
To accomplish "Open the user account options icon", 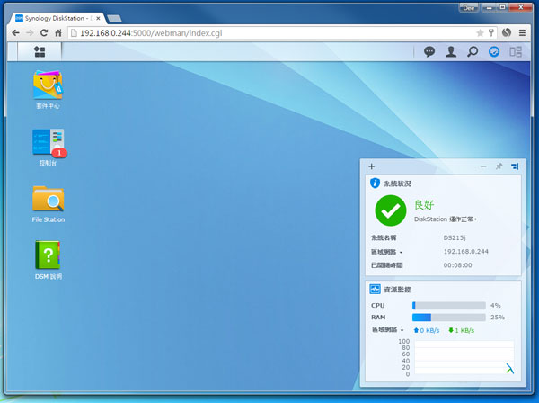I will 451,52.
